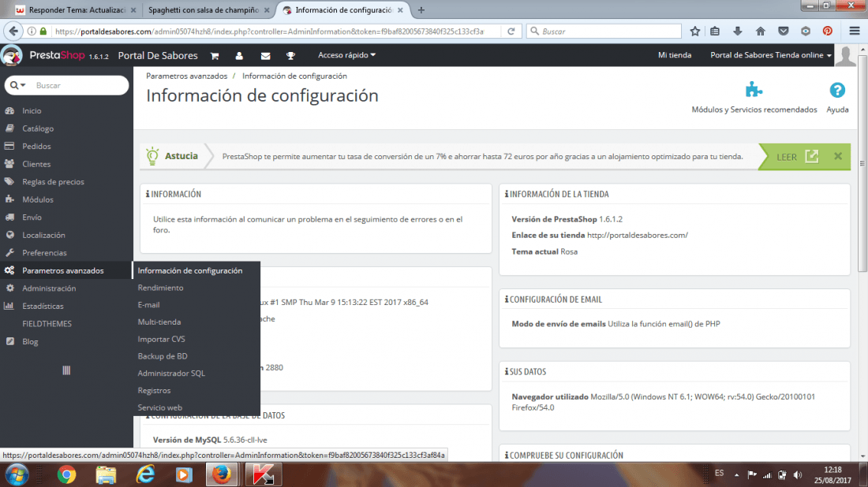Open the Mi tienda link
Image resolution: width=868 pixels, height=487 pixels.
pyautogui.click(x=674, y=55)
